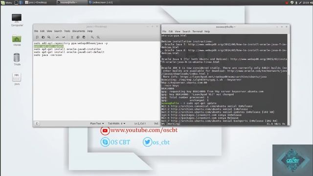Open the editor Tools menu
The height and width of the screenshot is (176, 313).
[67, 31]
